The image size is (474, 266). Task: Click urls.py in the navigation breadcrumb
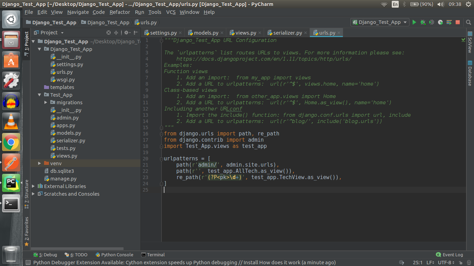point(145,22)
